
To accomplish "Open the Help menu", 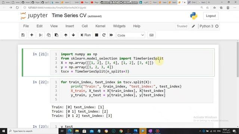I will point(137,26).
